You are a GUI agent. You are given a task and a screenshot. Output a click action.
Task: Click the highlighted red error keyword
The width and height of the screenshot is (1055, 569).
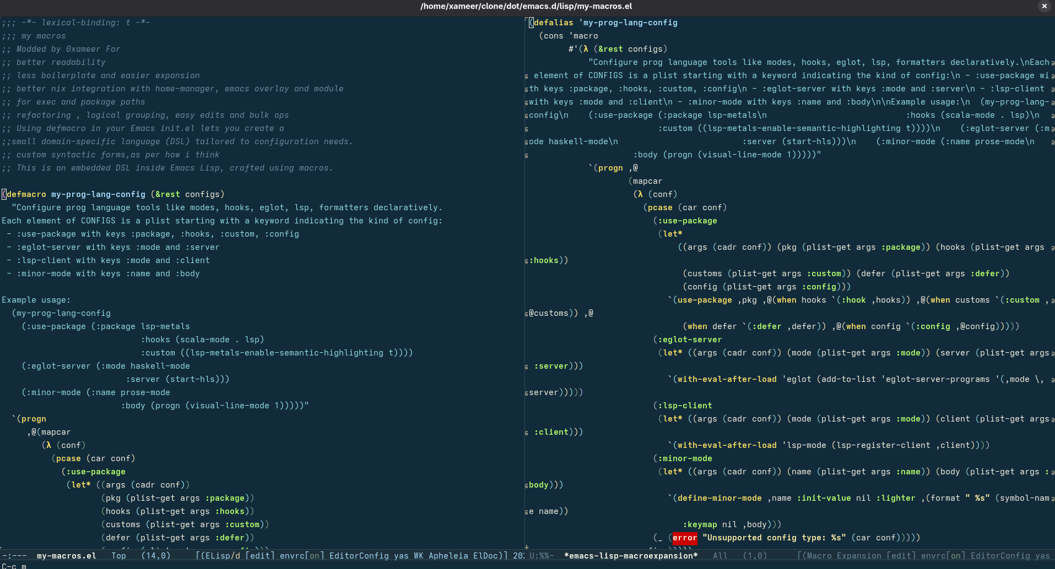click(684, 538)
